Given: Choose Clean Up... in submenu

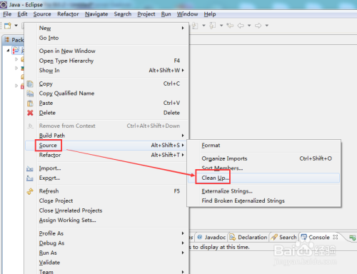Looking at the screenshot, I should pos(263,178).
